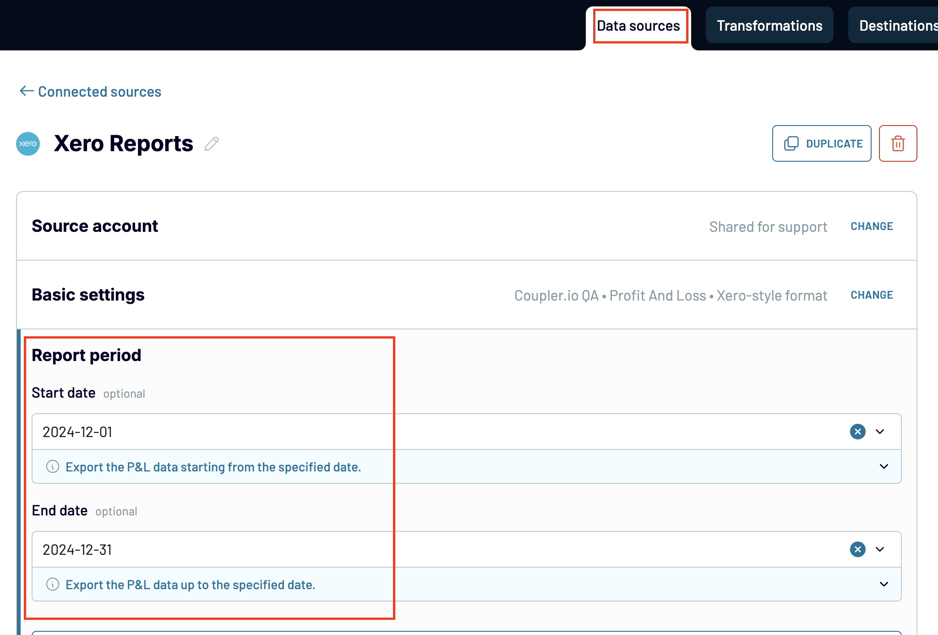This screenshot has width=938, height=635.
Task: Clear the End date value
Action: tap(858, 549)
